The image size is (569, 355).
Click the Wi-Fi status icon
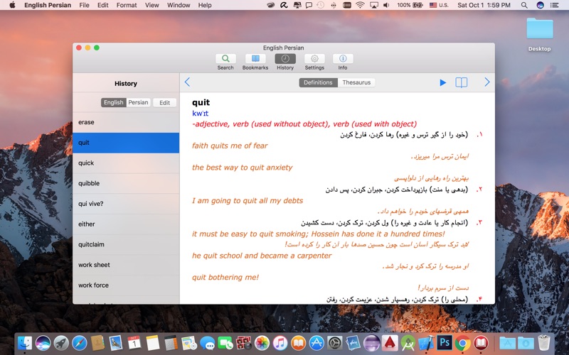[360, 5]
